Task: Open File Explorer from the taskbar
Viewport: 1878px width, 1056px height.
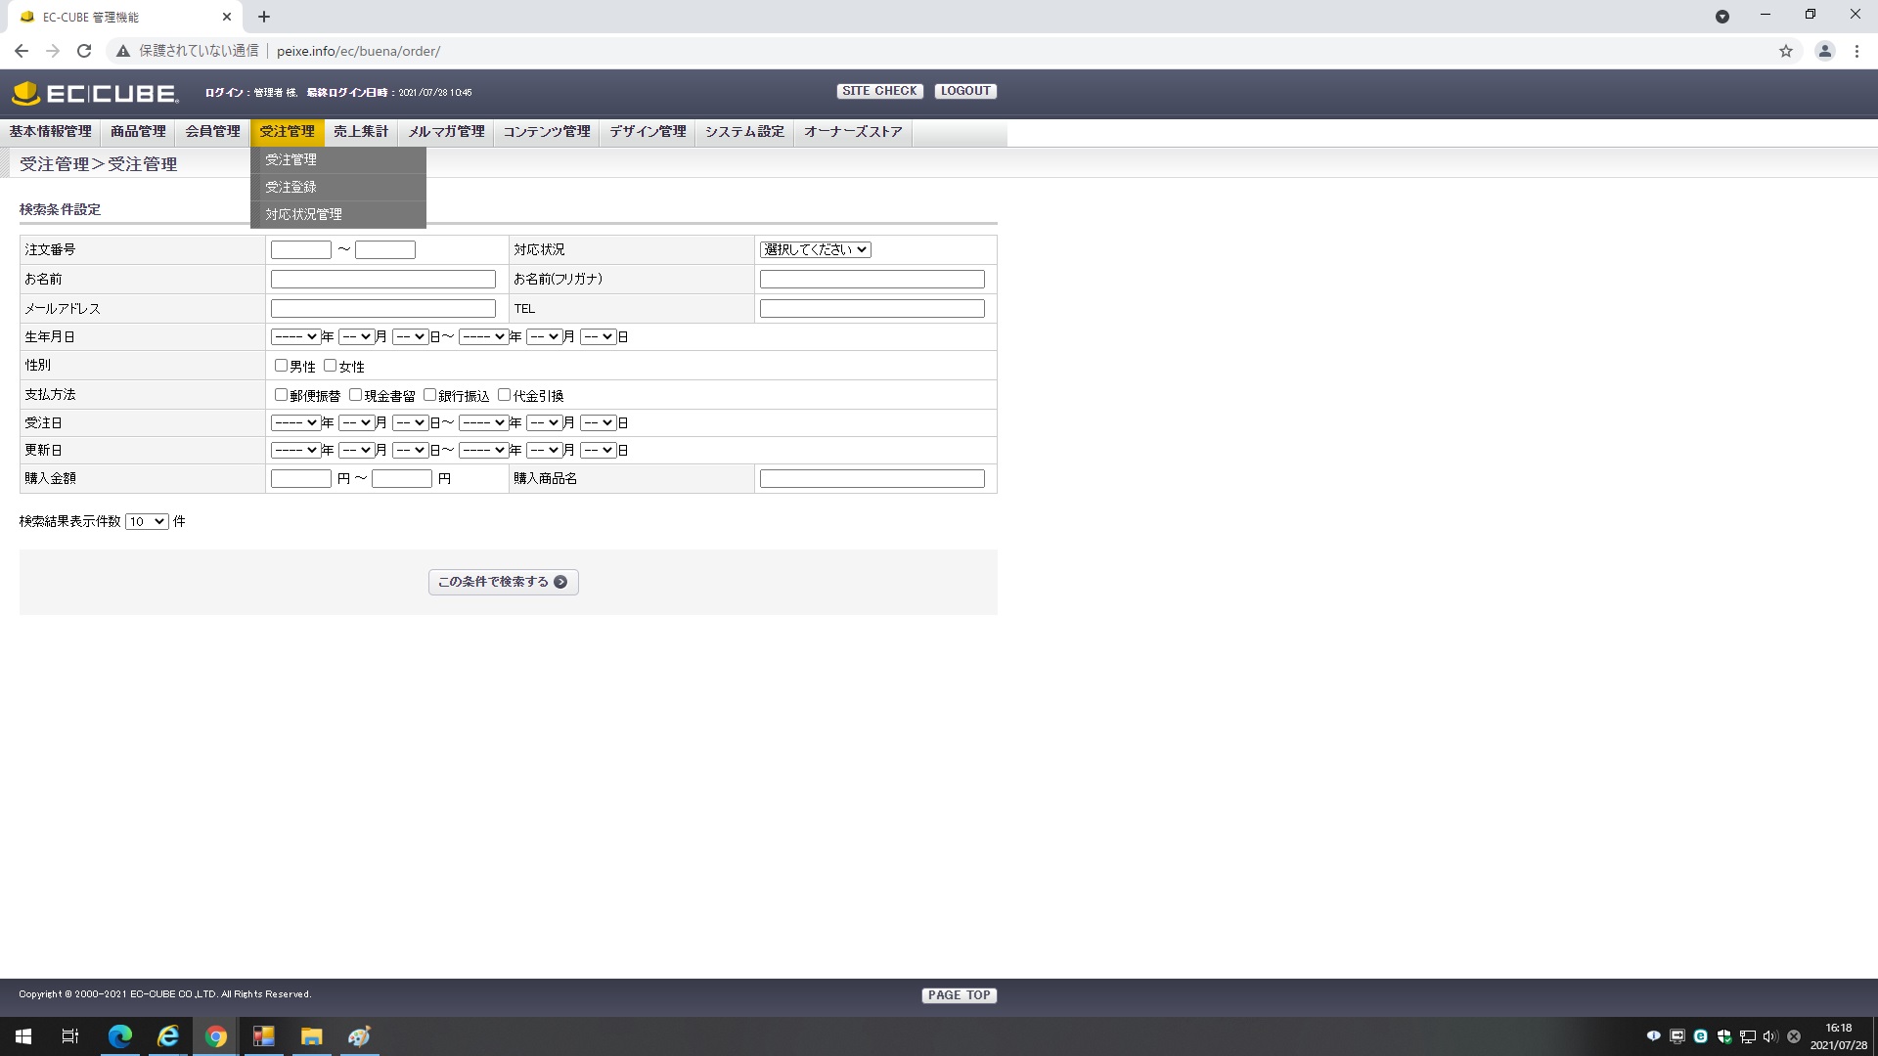Action: coord(311,1036)
